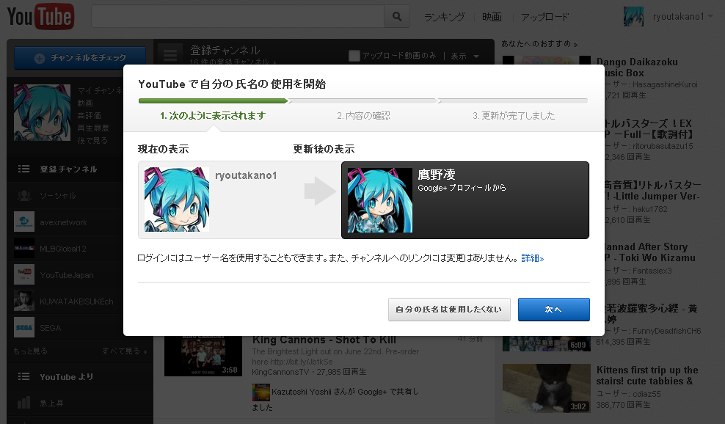Click step 3 更新が完了しました
The height and width of the screenshot is (424, 725).
click(x=513, y=116)
